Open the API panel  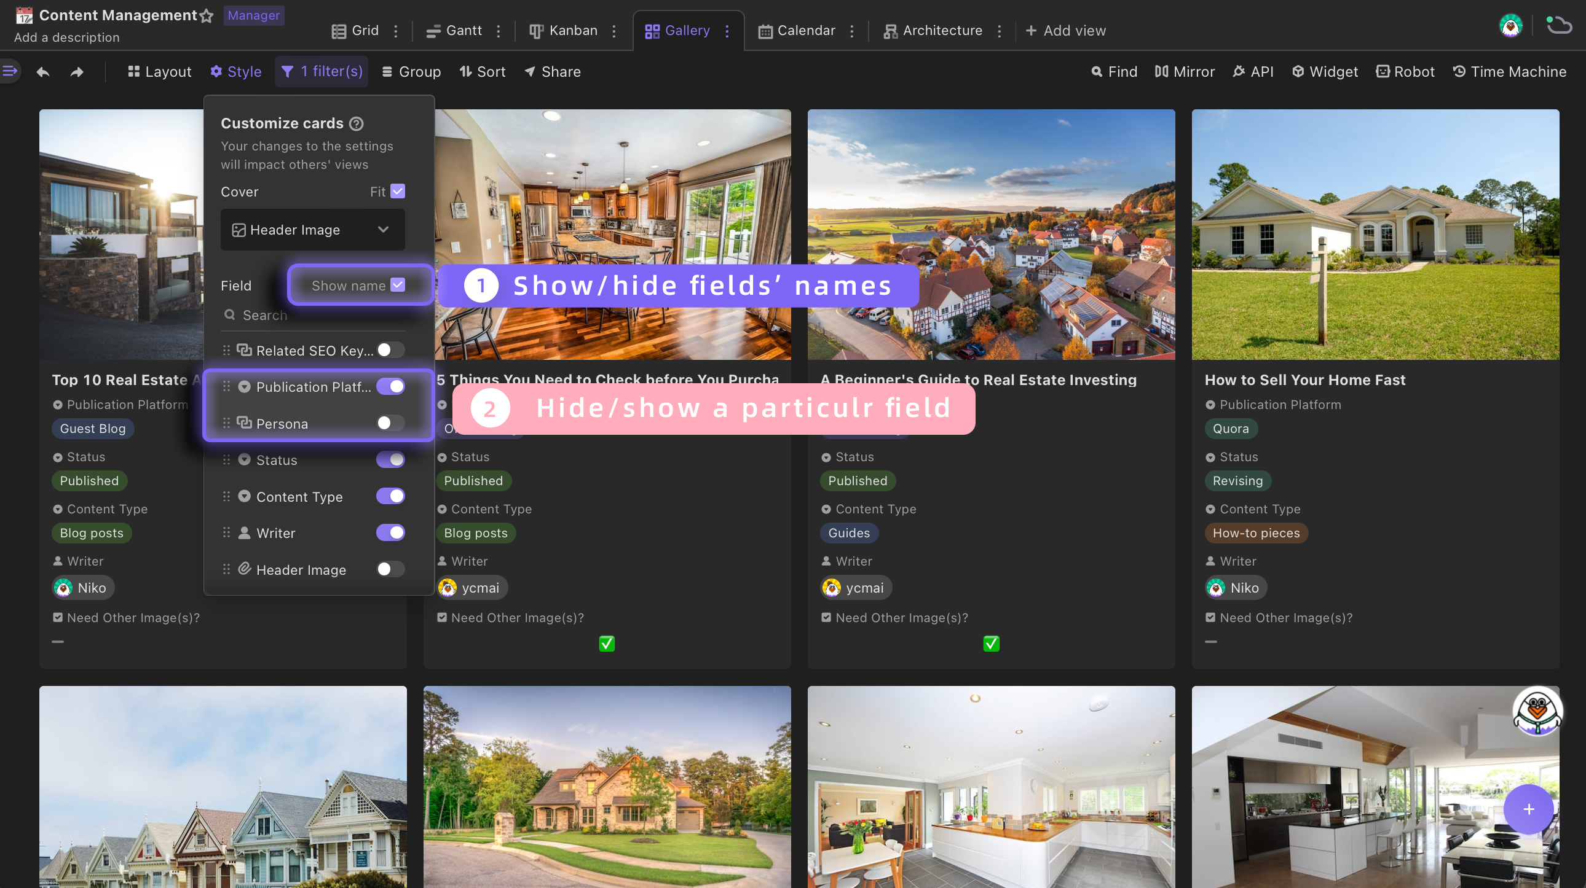click(1253, 72)
